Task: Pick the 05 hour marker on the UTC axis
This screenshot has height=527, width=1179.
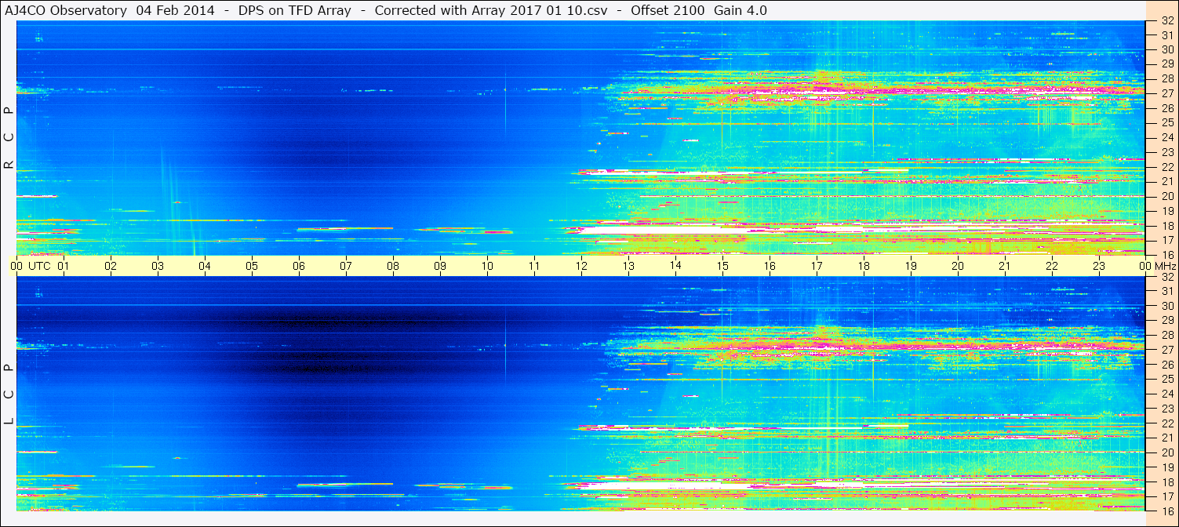Action: pos(252,266)
